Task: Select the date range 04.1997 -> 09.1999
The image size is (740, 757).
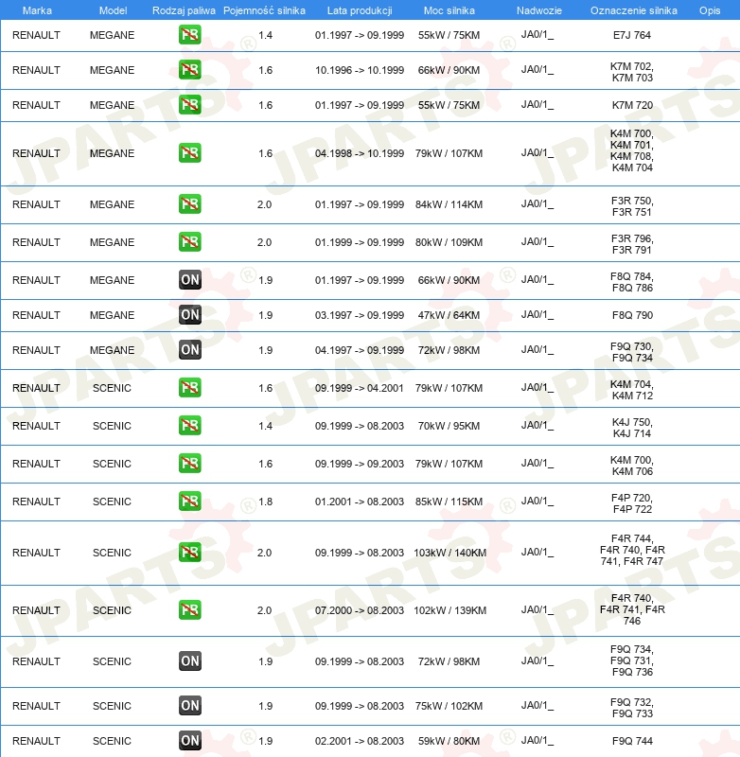Action: click(x=360, y=349)
